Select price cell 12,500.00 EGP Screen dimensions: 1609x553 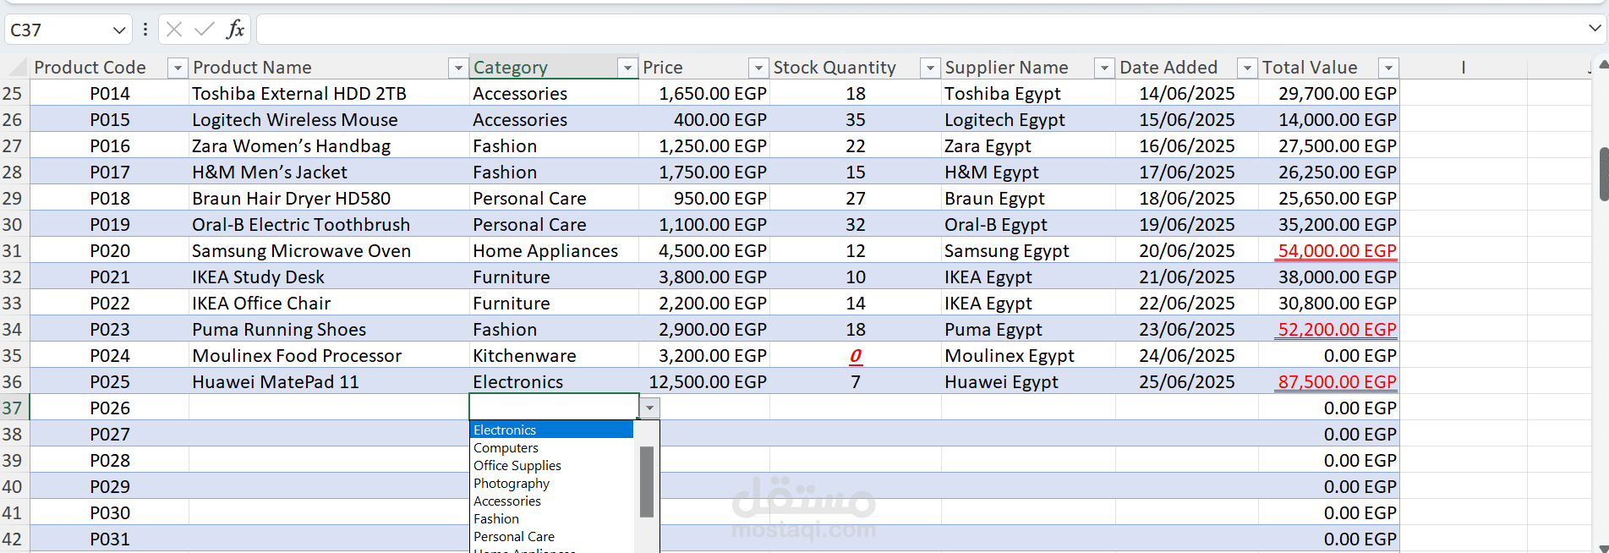704,382
